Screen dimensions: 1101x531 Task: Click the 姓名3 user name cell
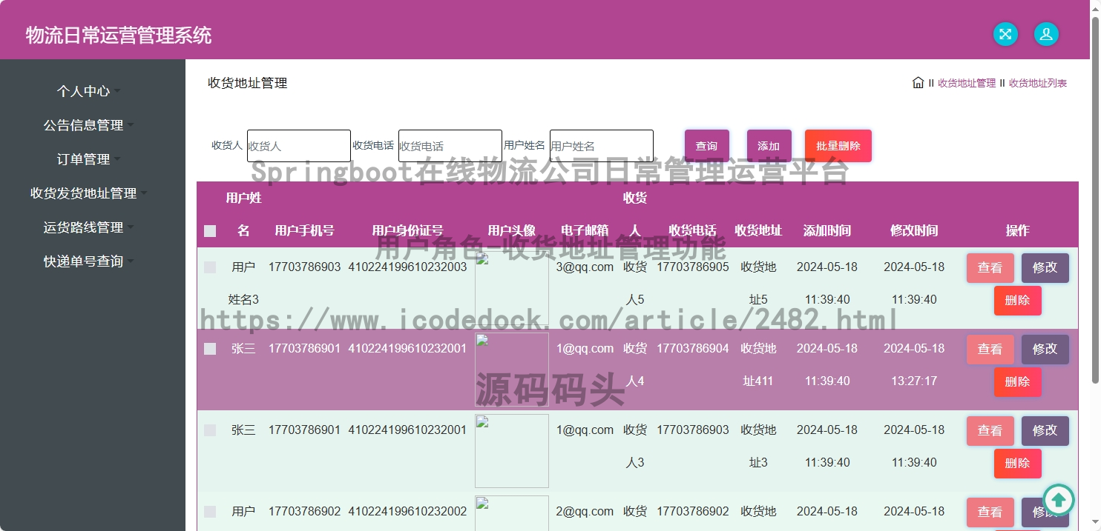tap(243, 299)
